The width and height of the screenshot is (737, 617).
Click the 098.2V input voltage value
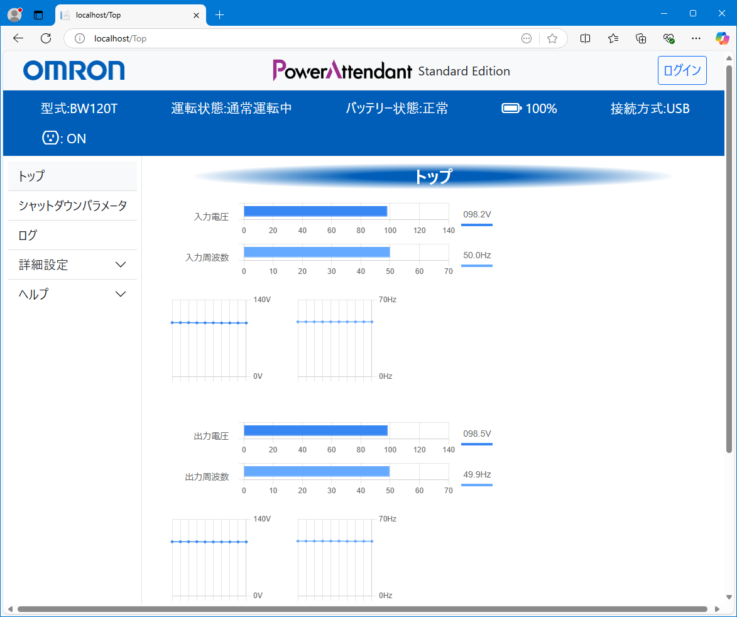pyautogui.click(x=477, y=214)
